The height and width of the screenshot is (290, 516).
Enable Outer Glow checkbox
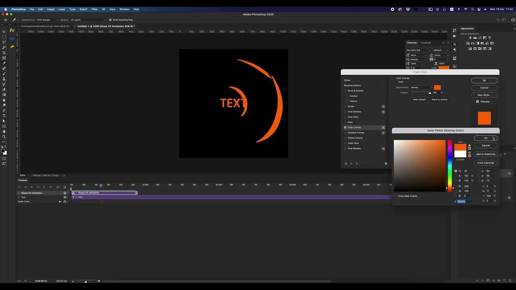345,143
